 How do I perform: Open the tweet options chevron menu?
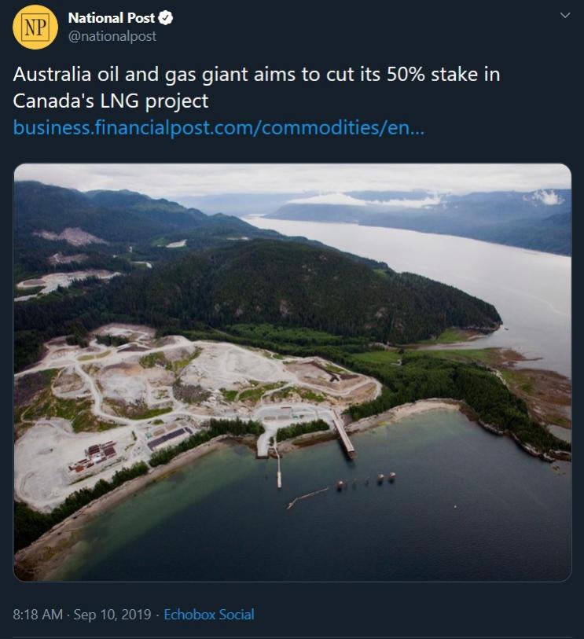coord(564,16)
